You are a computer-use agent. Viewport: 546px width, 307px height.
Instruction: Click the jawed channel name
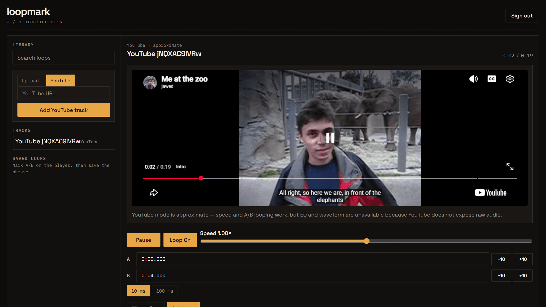167,86
